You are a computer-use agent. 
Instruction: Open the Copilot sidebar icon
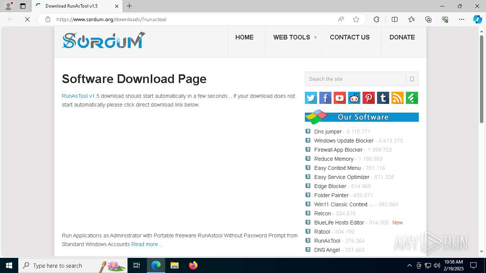(x=477, y=19)
